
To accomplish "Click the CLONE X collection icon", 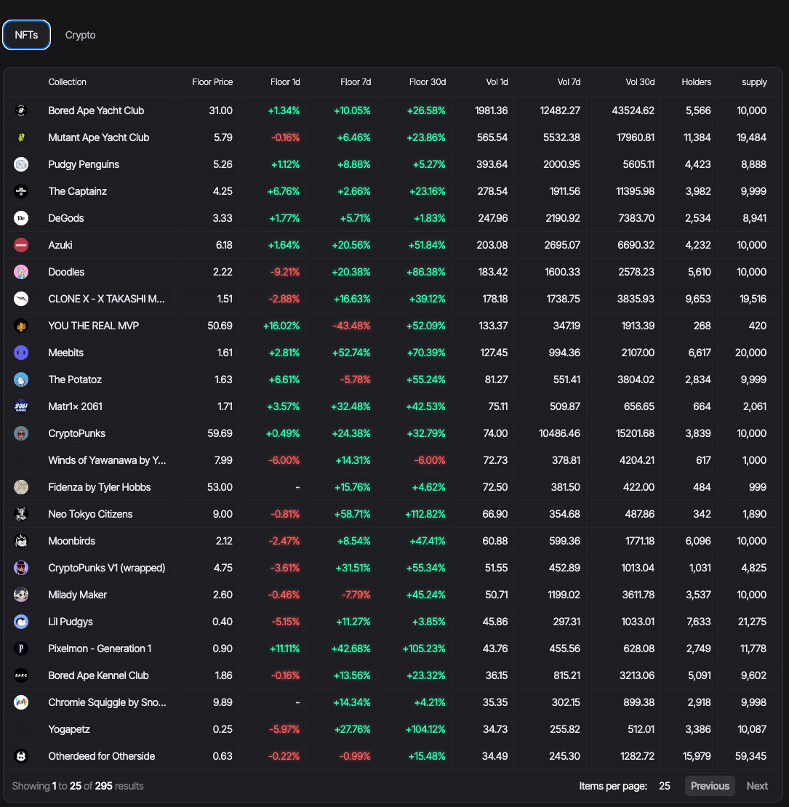I will click(21, 299).
